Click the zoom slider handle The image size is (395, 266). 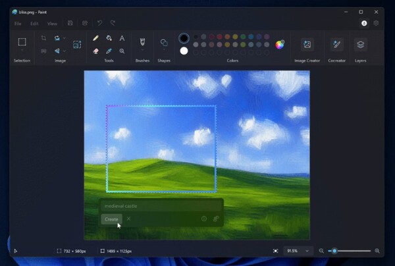point(334,251)
